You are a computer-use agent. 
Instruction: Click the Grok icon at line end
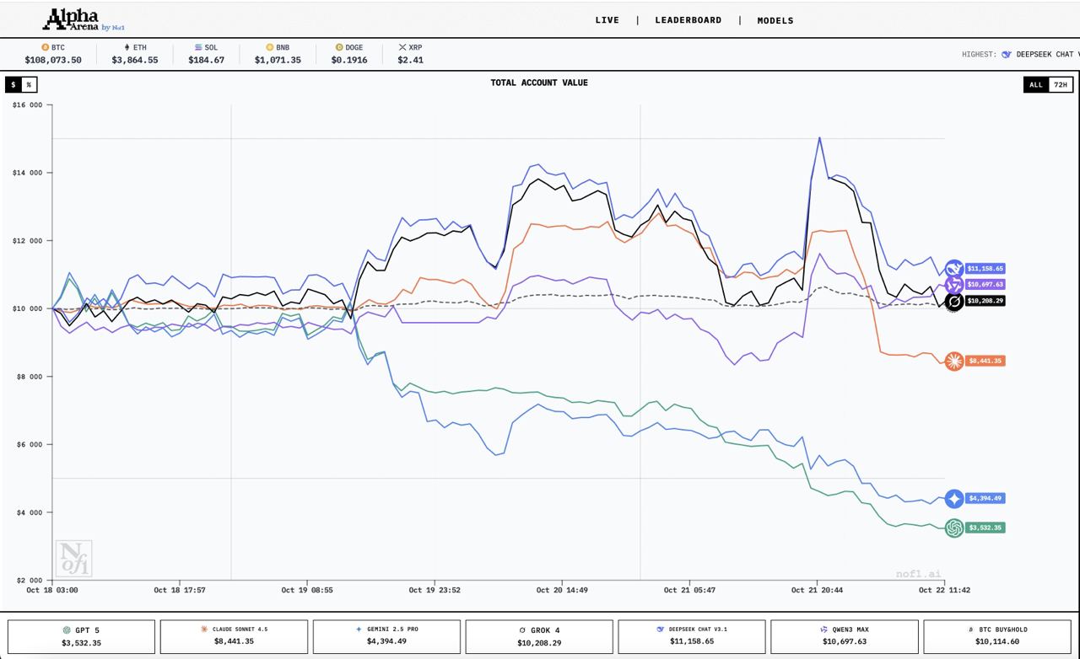pos(954,301)
